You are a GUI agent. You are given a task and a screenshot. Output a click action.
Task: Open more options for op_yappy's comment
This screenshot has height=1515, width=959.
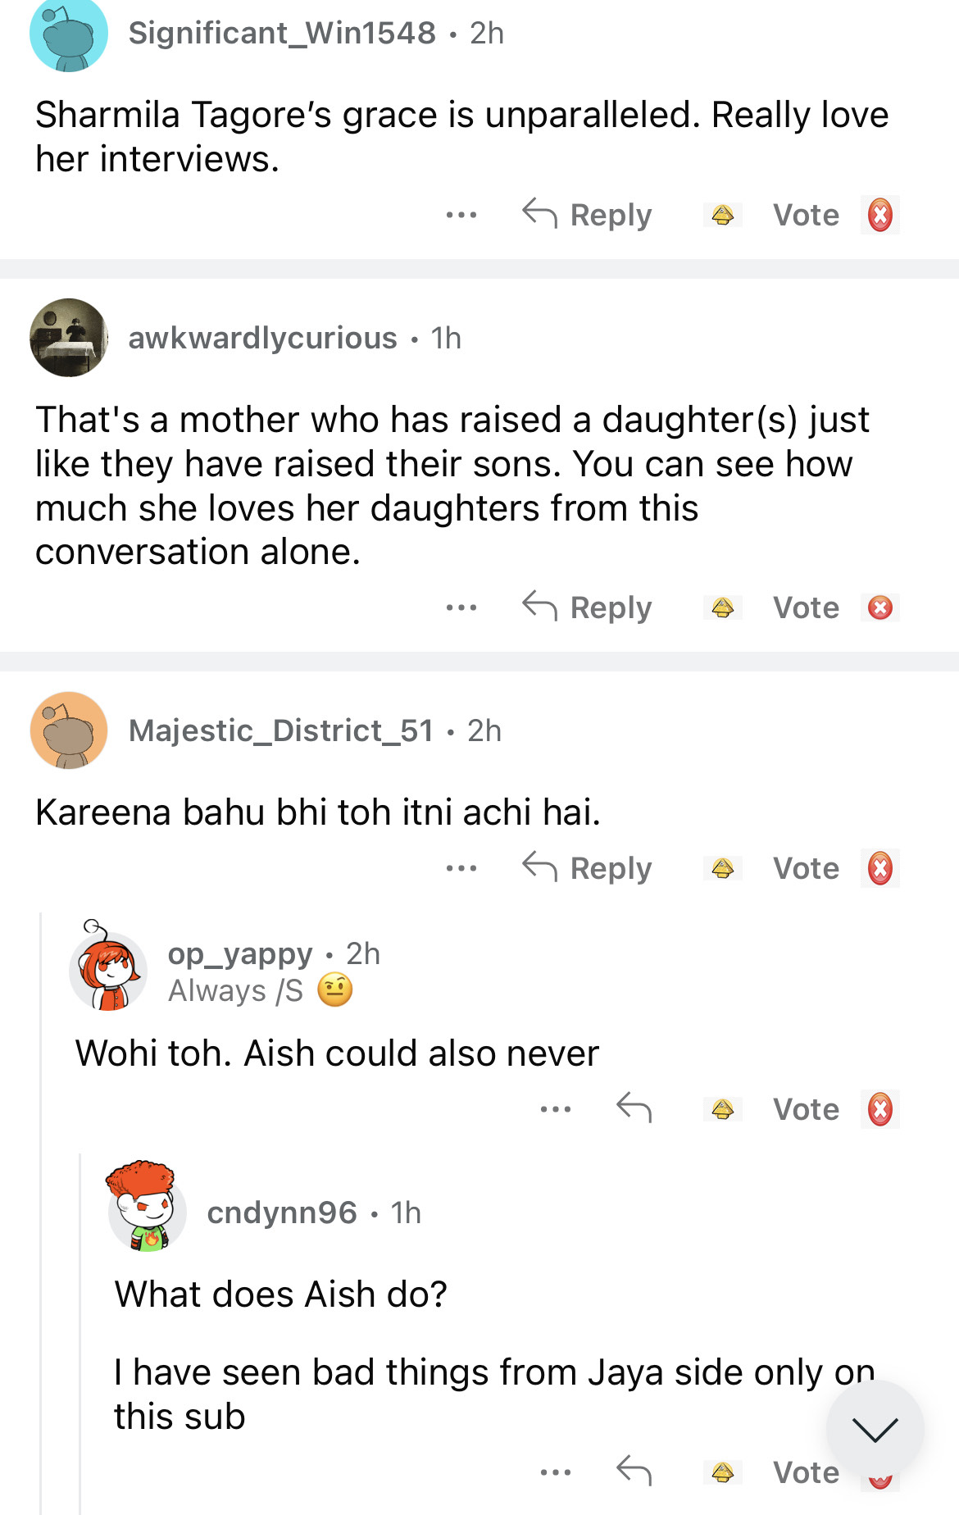555,1109
